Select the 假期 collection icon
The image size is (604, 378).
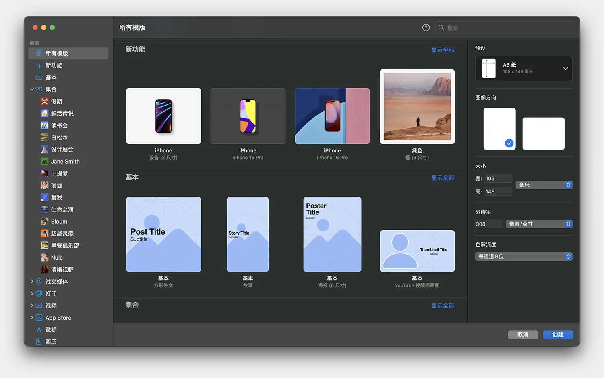pos(45,101)
